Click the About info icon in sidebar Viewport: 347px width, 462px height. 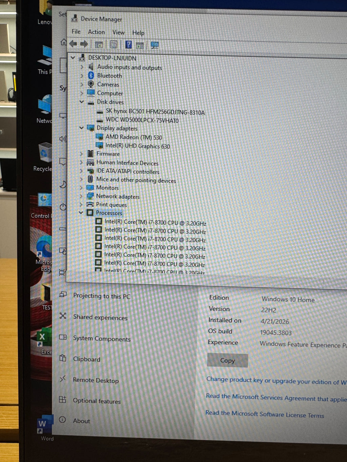[62, 420]
